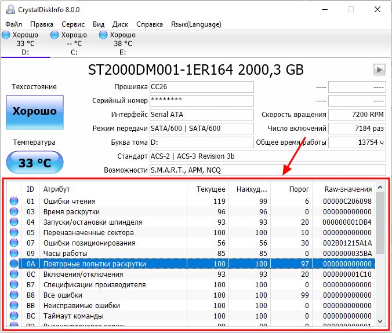Select disk D: status indicator icon
The width and height of the screenshot is (392, 333).
click(6, 35)
